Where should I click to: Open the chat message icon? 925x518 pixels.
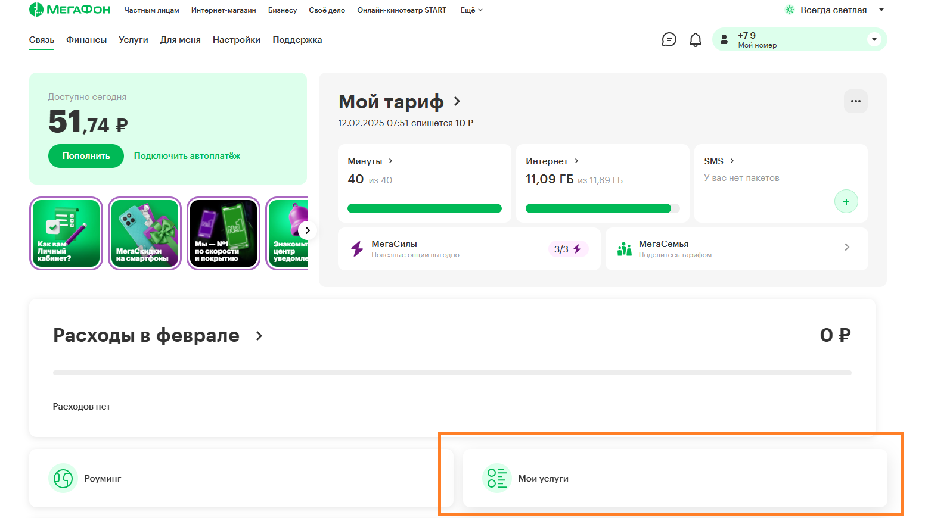click(669, 40)
